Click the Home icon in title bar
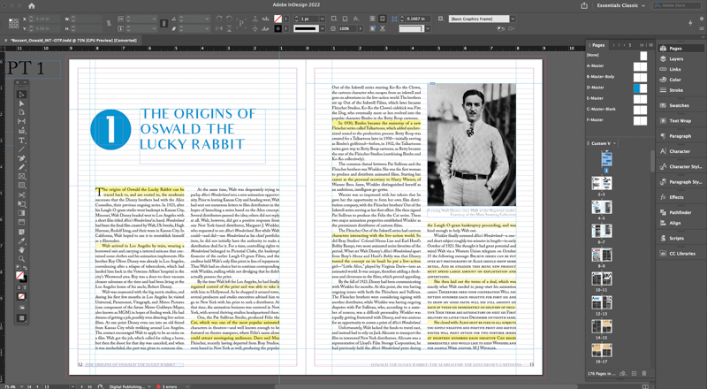Image resolution: width=707 pixels, height=389 pixels. (x=32, y=6)
